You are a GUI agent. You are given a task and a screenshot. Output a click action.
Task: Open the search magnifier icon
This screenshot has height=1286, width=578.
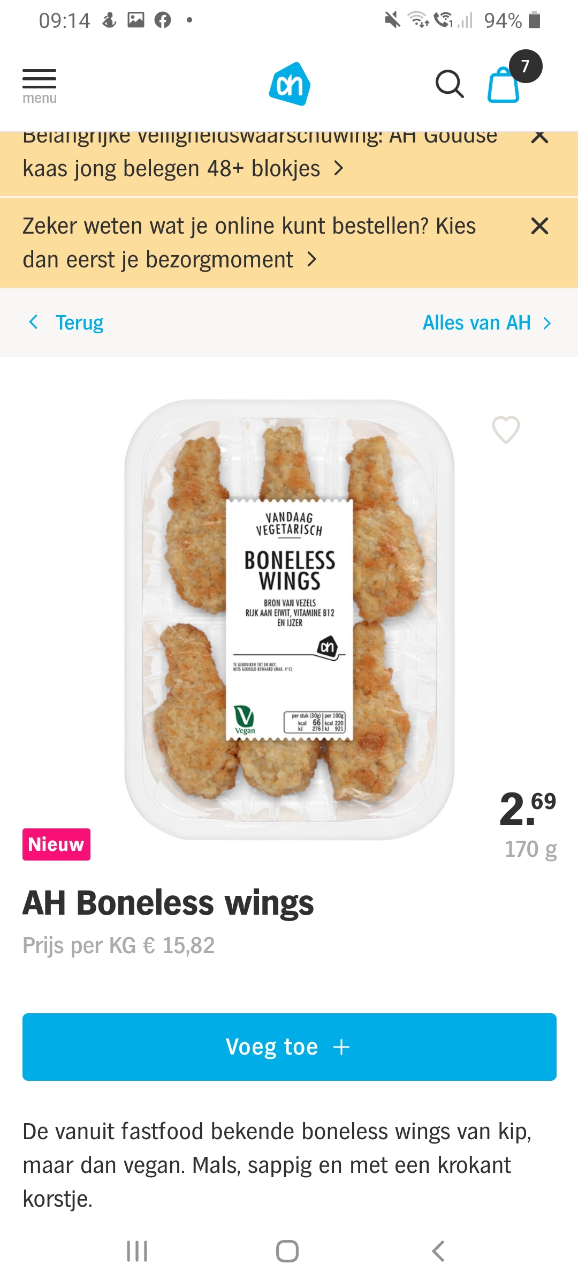coord(449,84)
